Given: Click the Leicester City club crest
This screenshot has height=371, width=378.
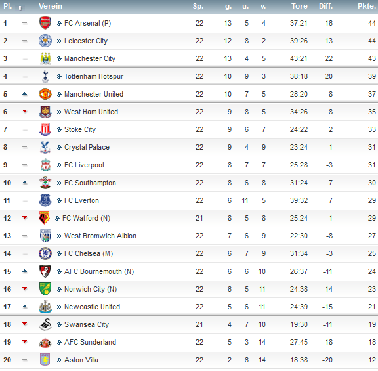Looking at the screenshot, I should click(x=45, y=41).
